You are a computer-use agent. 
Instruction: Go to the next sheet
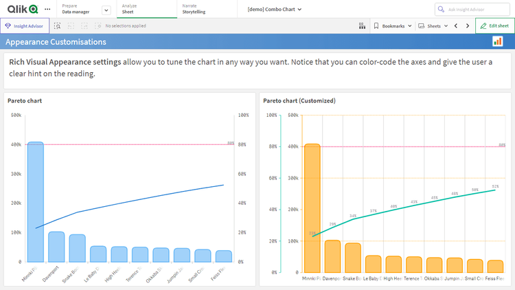click(x=467, y=25)
